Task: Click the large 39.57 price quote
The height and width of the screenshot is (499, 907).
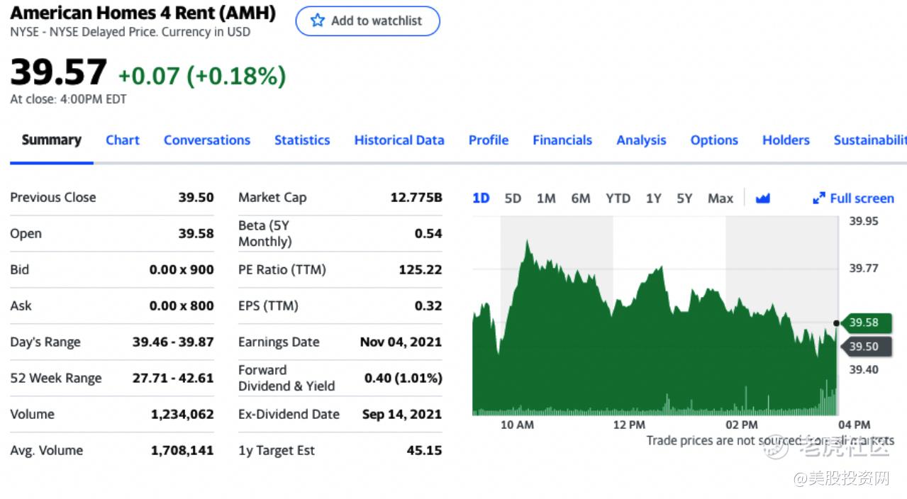Action: pyautogui.click(x=59, y=72)
